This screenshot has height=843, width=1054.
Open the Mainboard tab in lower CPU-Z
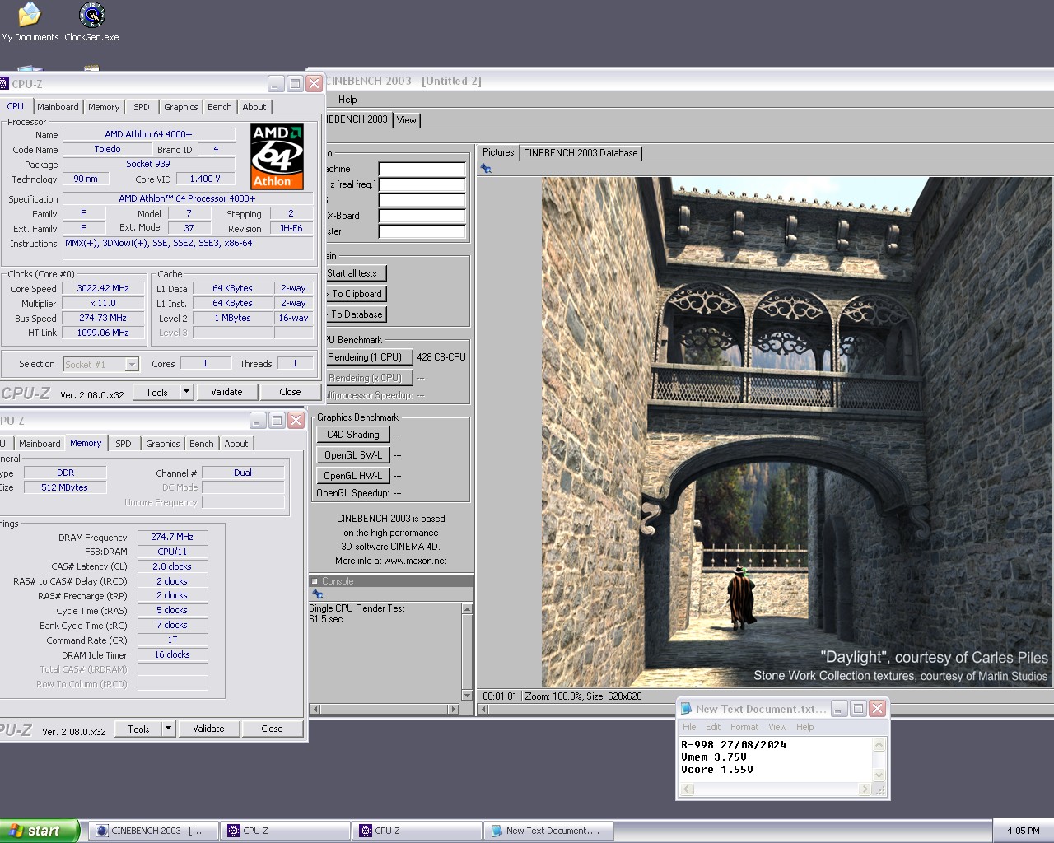point(40,444)
